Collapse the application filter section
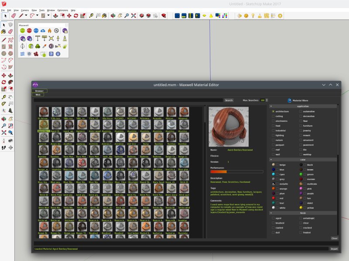The width and height of the screenshot is (349, 261). pos(272,106)
